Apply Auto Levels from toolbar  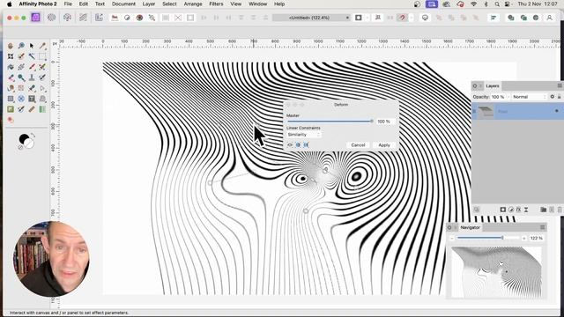pyautogui.click(x=115, y=18)
